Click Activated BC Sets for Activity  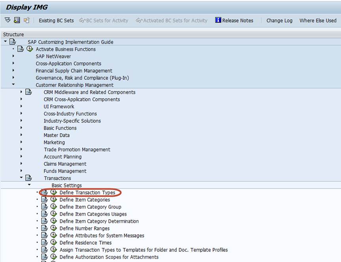pyautogui.click(x=172, y=21)
